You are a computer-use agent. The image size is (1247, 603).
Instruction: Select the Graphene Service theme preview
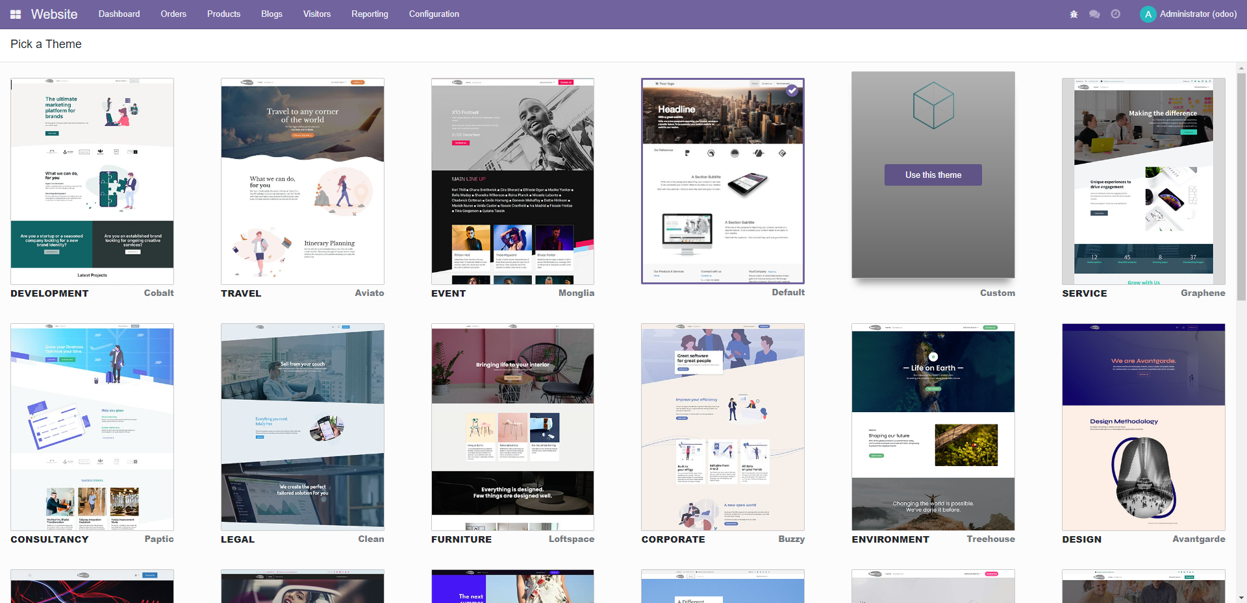coord(1142,182)
